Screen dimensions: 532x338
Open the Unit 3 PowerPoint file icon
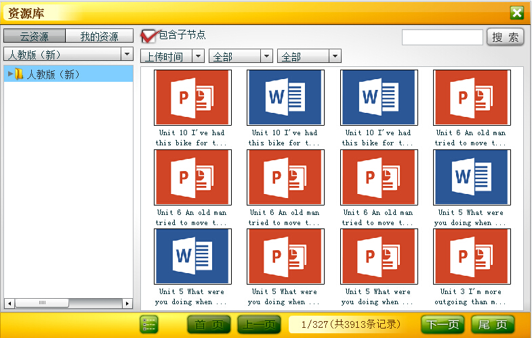pyautogui.click(x=472, y=256)
